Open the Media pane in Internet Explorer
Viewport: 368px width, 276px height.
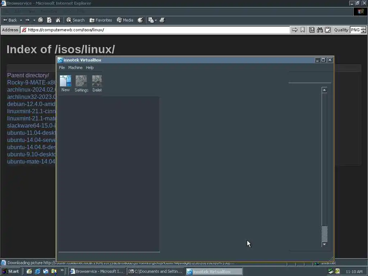(x=125, y=20)
